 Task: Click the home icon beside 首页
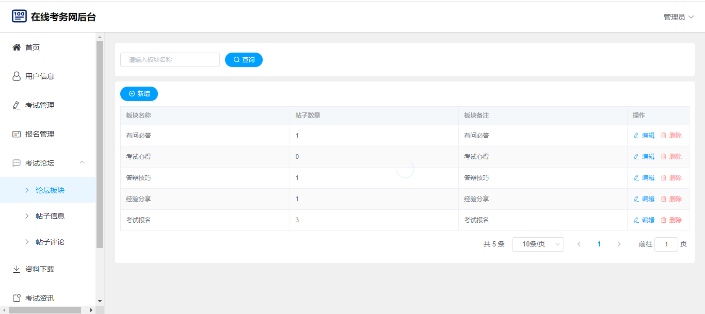point(17,47)
